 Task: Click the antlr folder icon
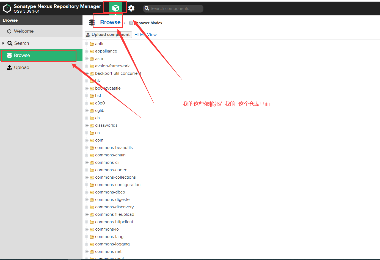point(92,44)
